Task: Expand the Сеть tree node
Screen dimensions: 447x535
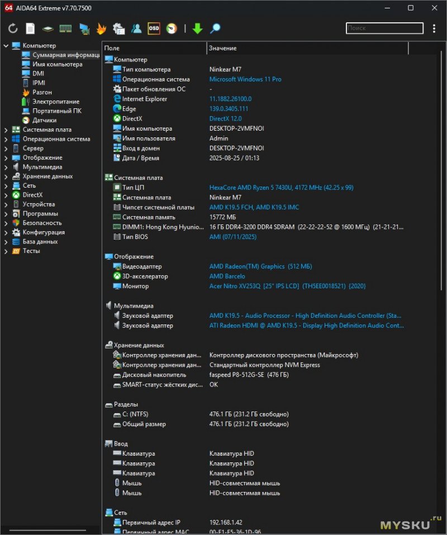Action: 6,186
